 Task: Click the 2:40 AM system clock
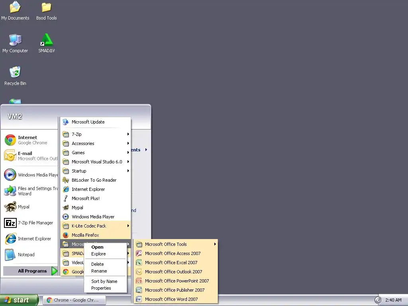coord(393,300)
